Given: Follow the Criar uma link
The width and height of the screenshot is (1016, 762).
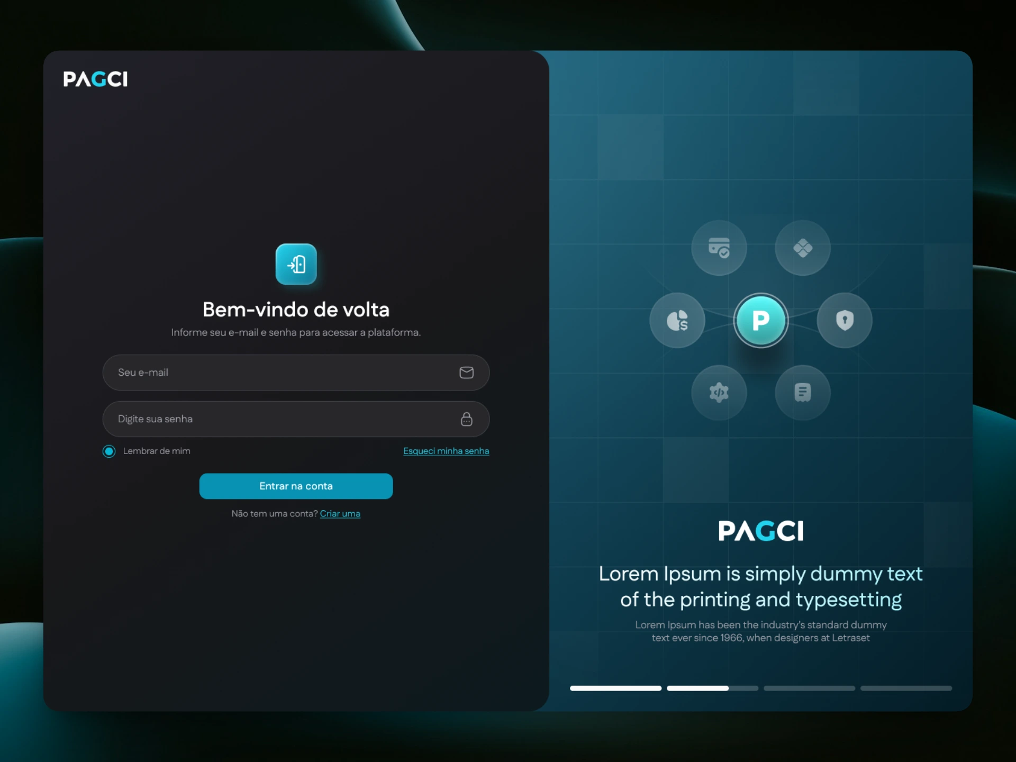Looking at the screenshot, I should 340,513.
